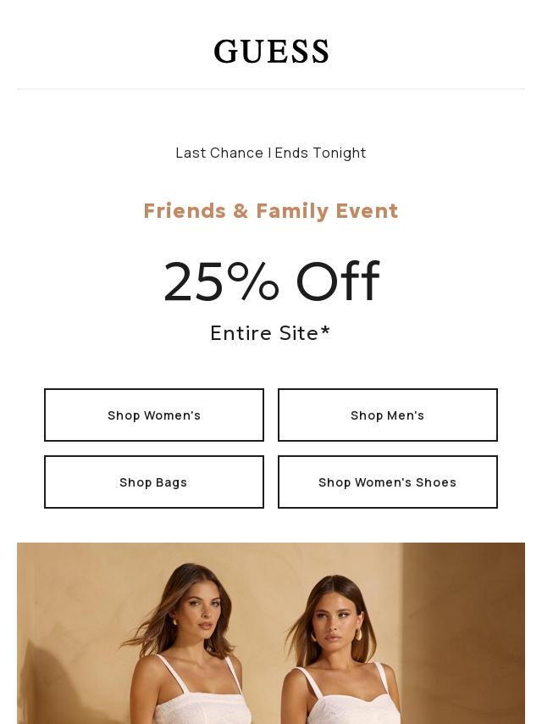Open the Shop Women's button
Image resolution: width=542 pixels, height=724 pixels.
click(x=154, y=415)
